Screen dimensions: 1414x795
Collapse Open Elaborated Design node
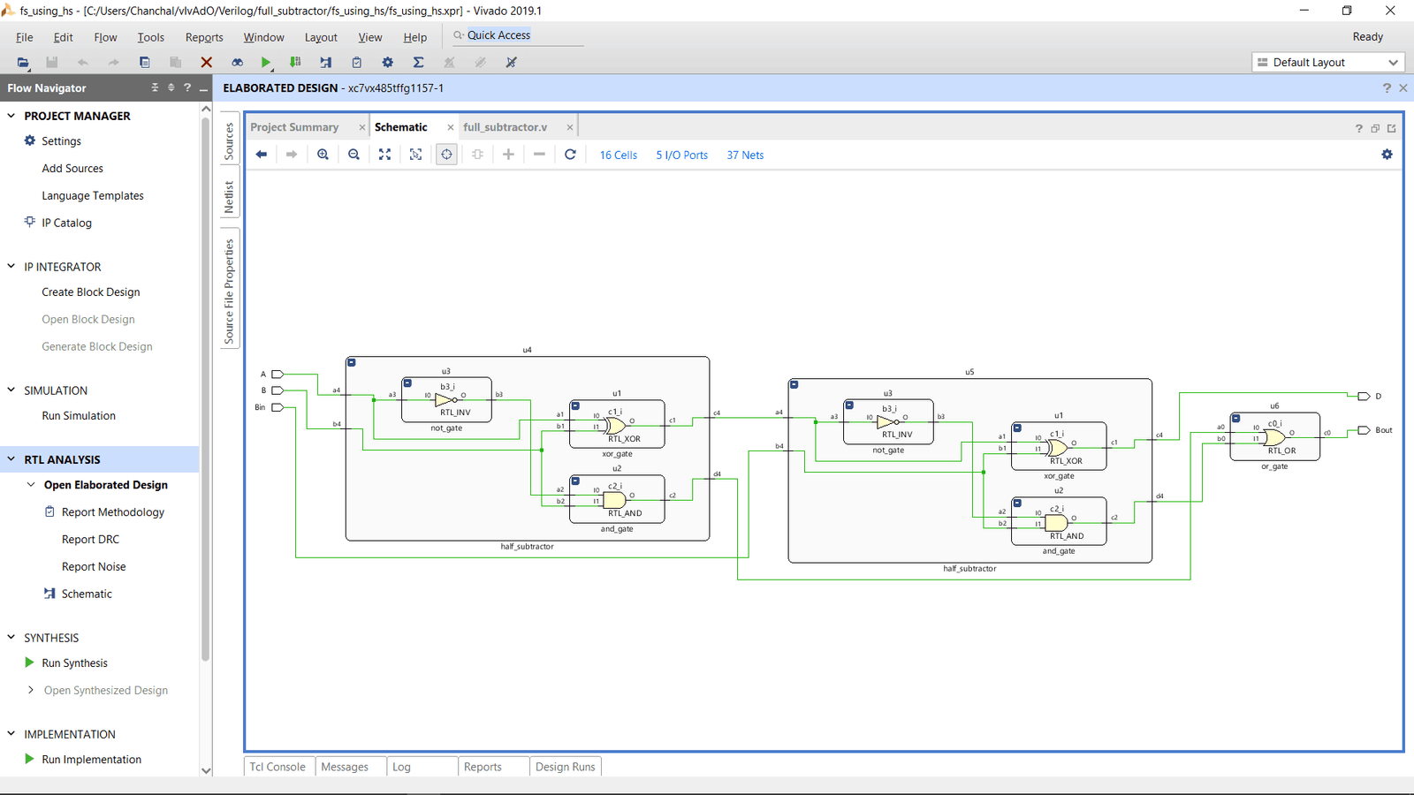pos(31,484)
